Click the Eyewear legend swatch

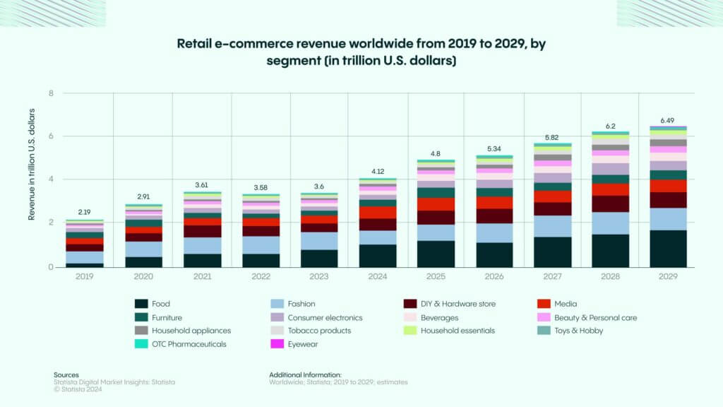(x=277, y=343)
